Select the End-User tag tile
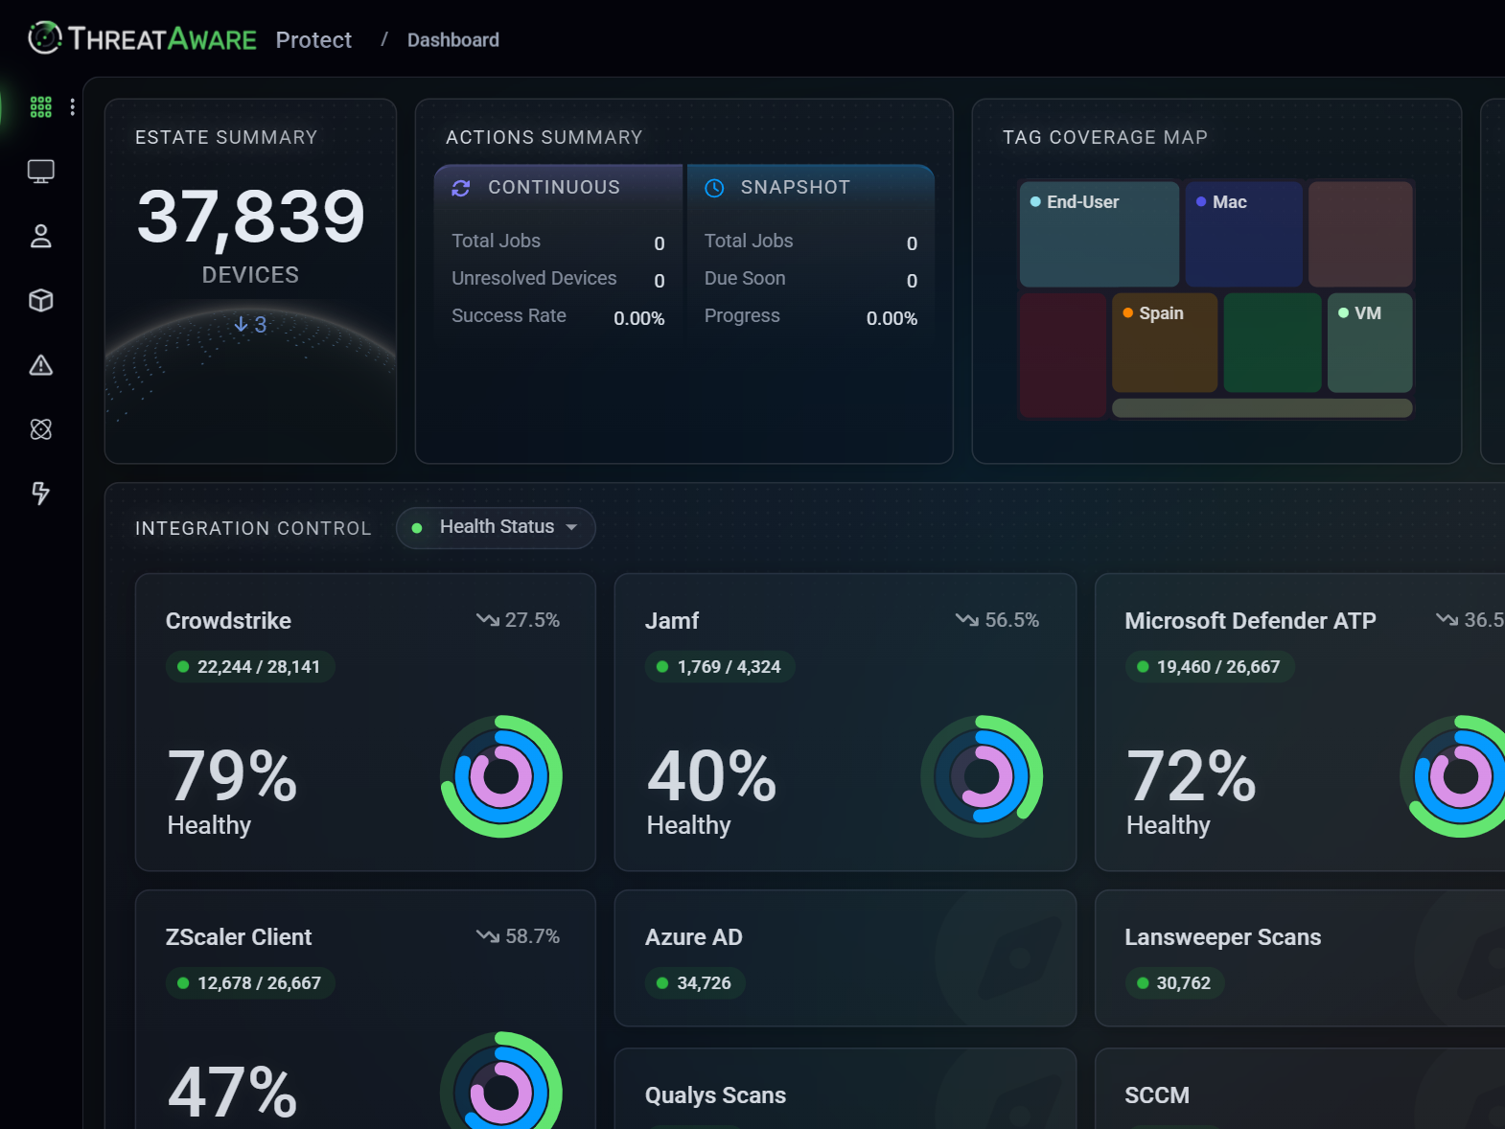Screen dimensions: 1505x1129 pos(1099,235)
